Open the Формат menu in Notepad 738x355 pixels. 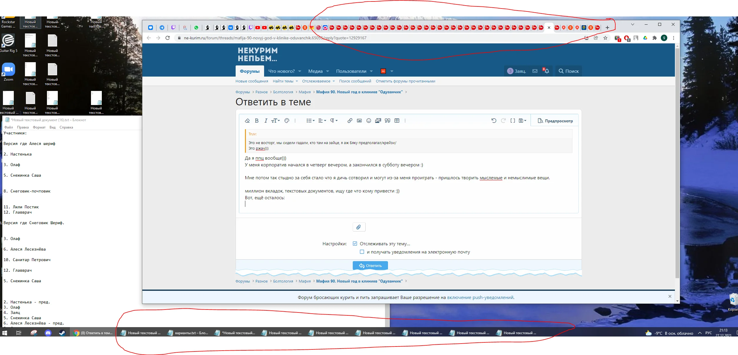(39, 127)
